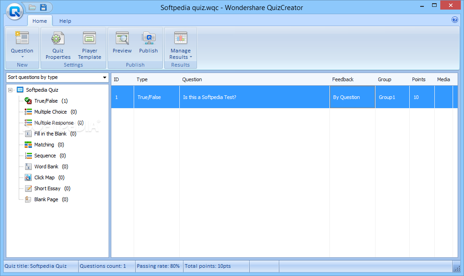
Task: Sort by the Group column header
Action: (x=392, y=79)
